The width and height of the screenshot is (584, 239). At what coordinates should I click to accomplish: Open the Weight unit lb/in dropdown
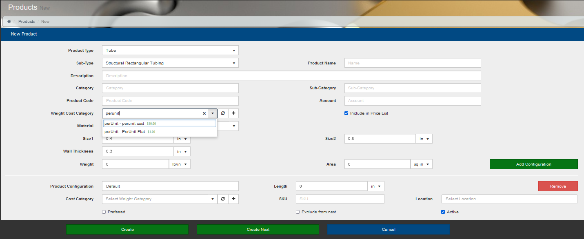(180, 164)
